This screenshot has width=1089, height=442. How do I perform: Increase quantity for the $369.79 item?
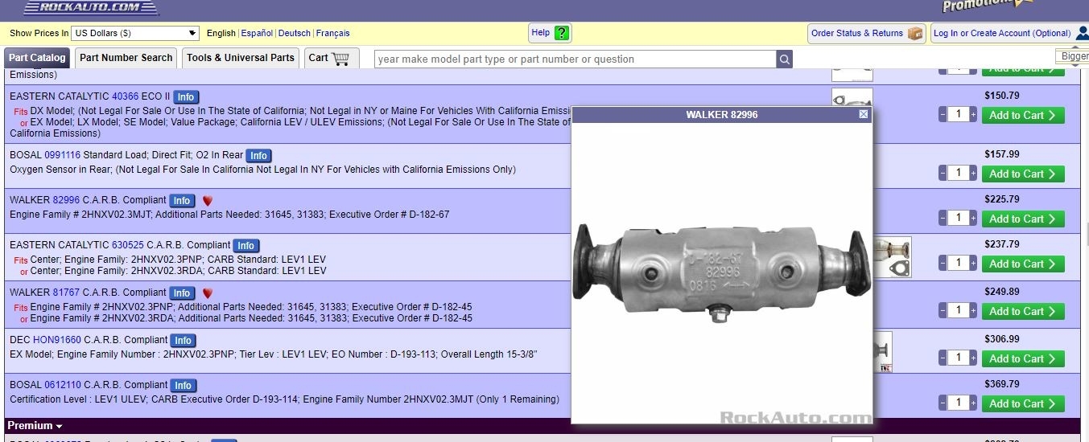click(x=973, y=403)
